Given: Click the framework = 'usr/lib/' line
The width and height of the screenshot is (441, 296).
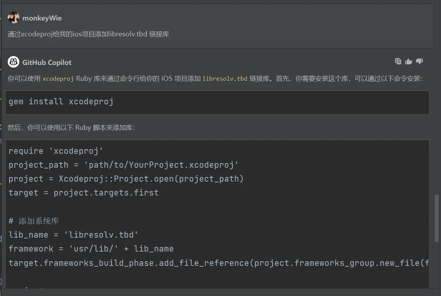Looking at the screenshot, I should 91,249.
